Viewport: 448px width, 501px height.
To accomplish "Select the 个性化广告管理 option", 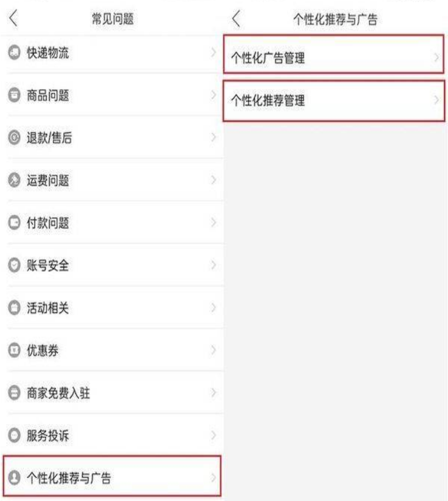I will coord(333,55).
